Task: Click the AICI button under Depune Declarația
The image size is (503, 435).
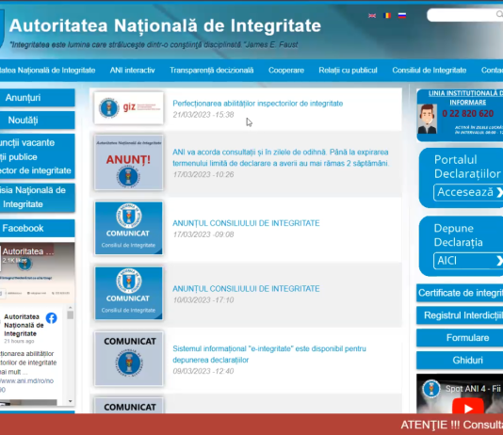Action: (x=468, y=261)
